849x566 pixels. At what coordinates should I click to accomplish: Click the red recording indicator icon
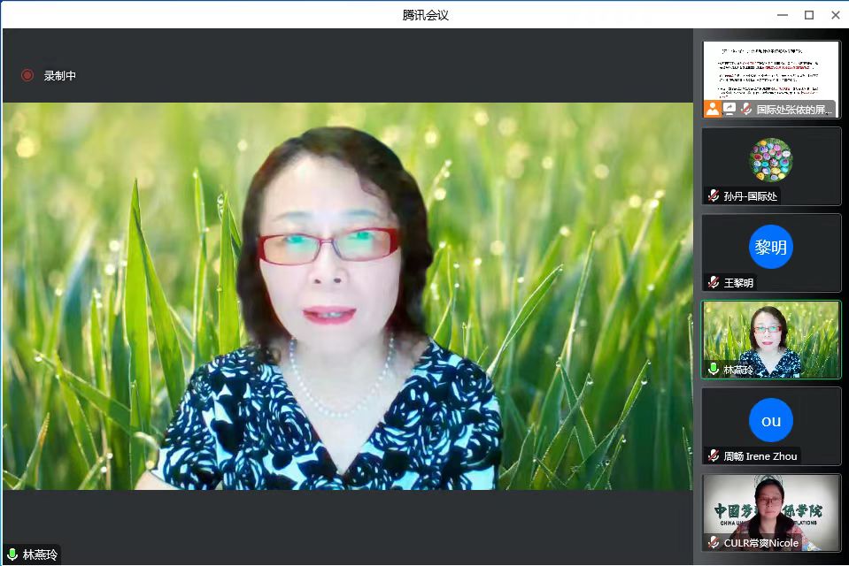point(27,75)
